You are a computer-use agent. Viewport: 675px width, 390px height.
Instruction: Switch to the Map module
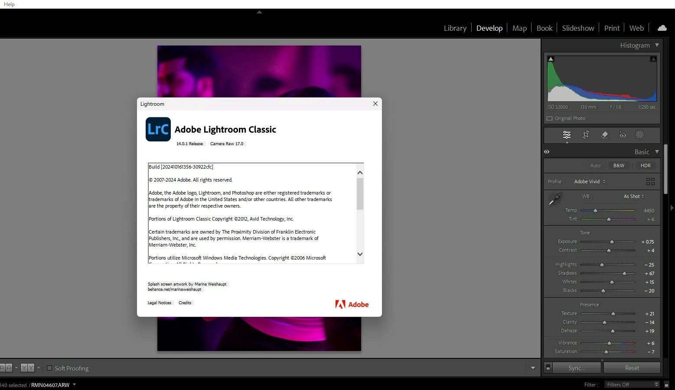519,28
